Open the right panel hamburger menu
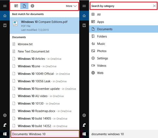The width and height of the screenshot is (158, 138). click(84, 6)
